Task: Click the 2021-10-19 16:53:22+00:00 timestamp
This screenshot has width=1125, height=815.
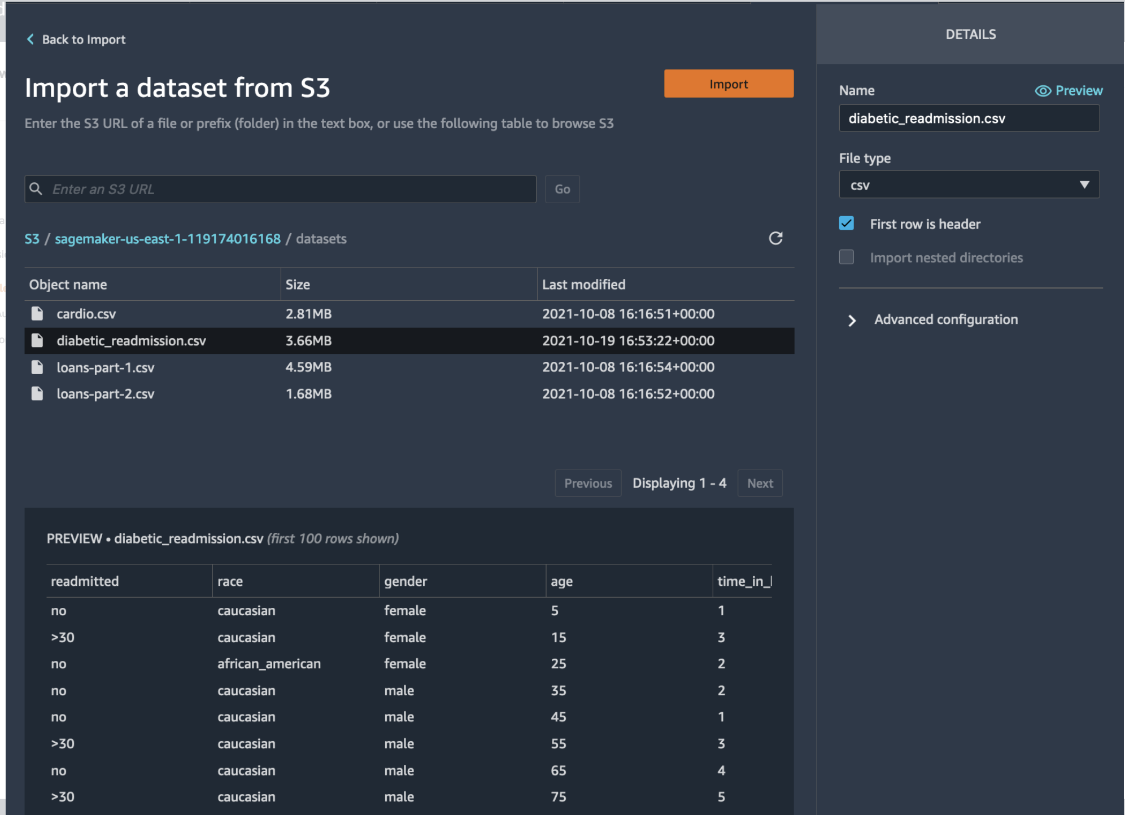Action: 629,340
